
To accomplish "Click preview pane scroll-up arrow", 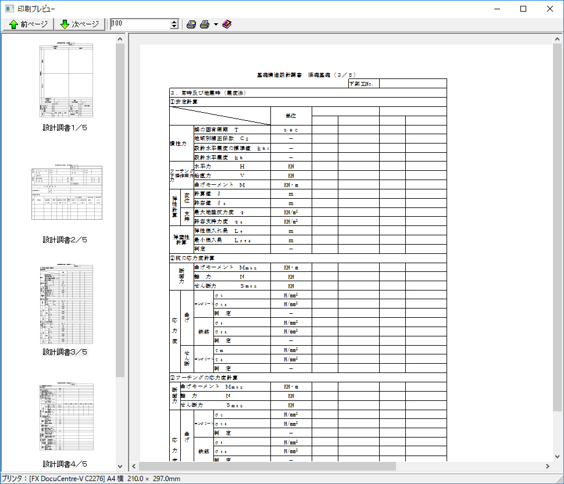I will (557, 39).
